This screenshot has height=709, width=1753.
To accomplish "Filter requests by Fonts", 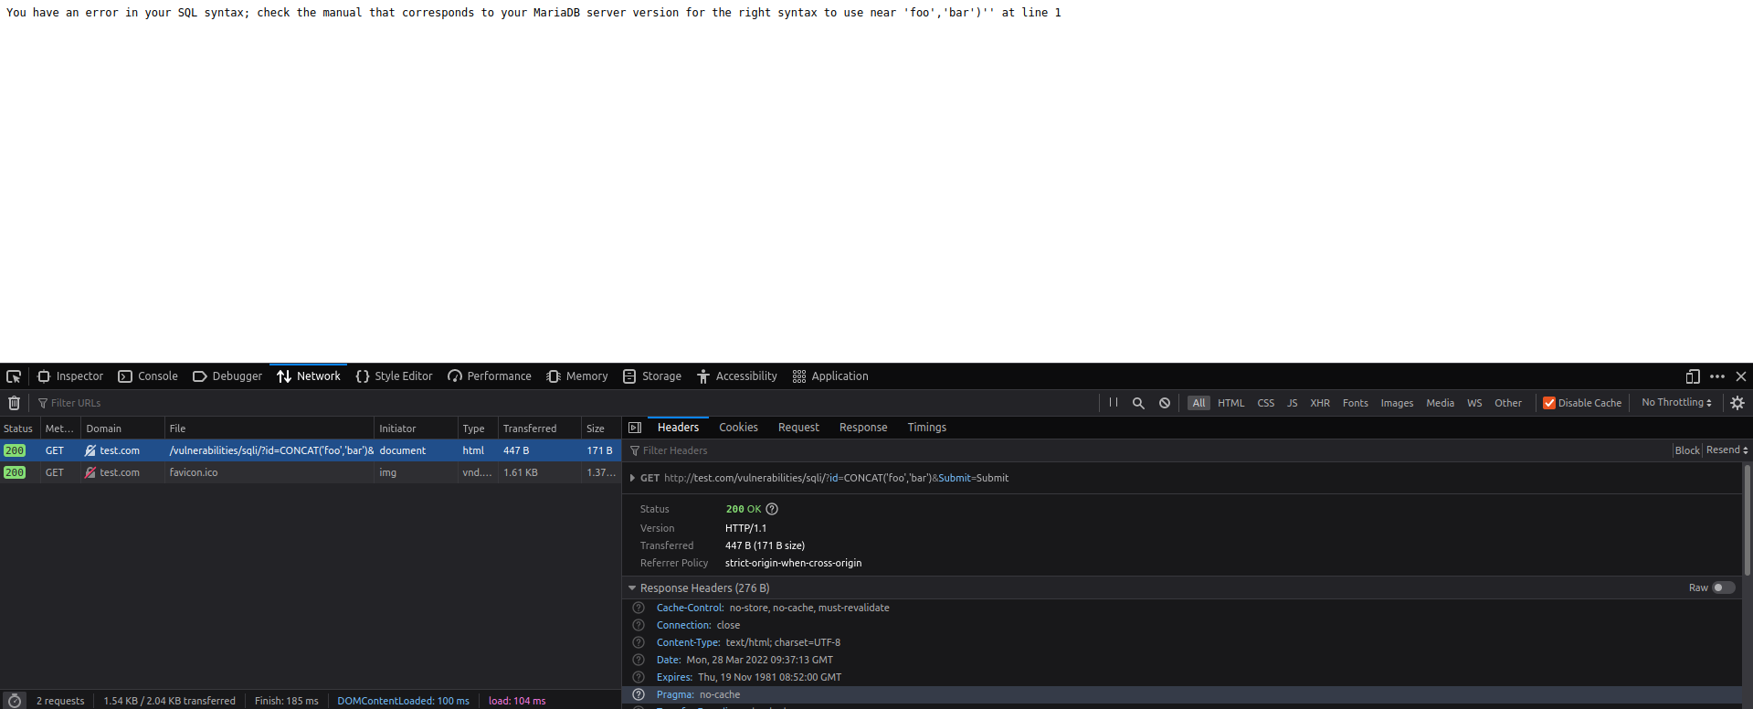I will (1355, 403).
